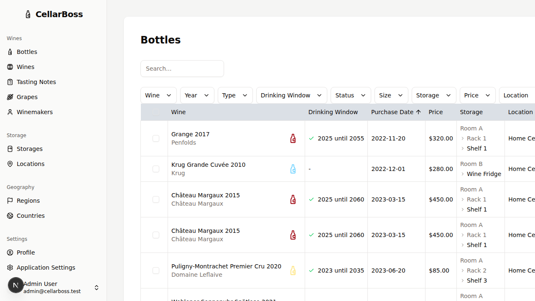Click the blue bottle icon on Krug Grande Cuvée
535x301 pixels.
click(x=293, y=169)
